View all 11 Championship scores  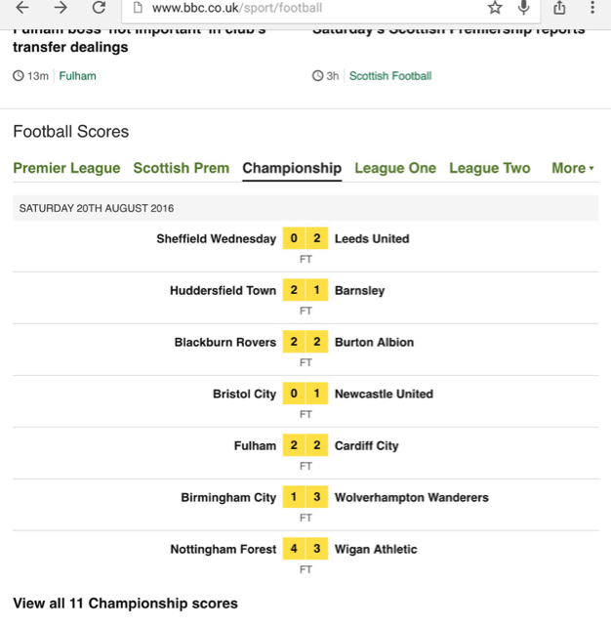click(x=126, y=604)
